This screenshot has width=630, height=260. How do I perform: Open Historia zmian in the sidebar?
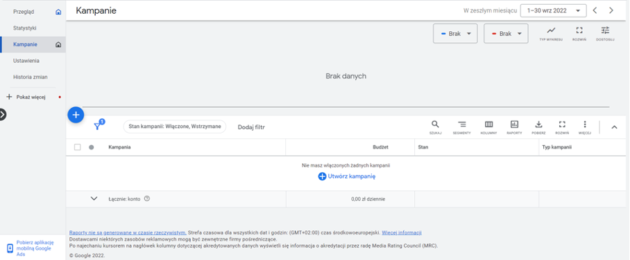(30, 77)
